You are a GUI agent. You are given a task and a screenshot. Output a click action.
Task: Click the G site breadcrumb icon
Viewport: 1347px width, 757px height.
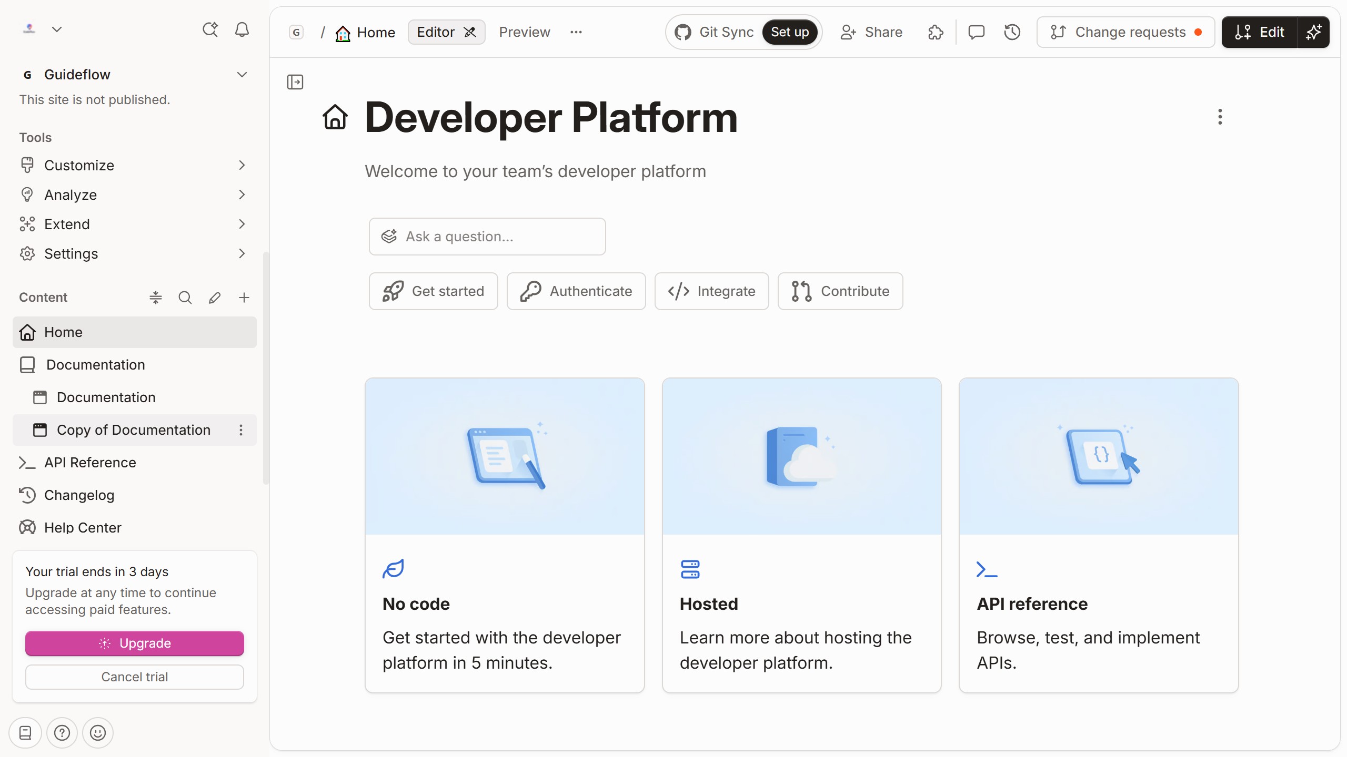point(297,33)
